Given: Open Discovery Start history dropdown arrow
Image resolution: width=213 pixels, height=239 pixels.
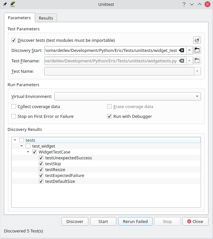Looking at the screenshot, I should click(190, 50).
